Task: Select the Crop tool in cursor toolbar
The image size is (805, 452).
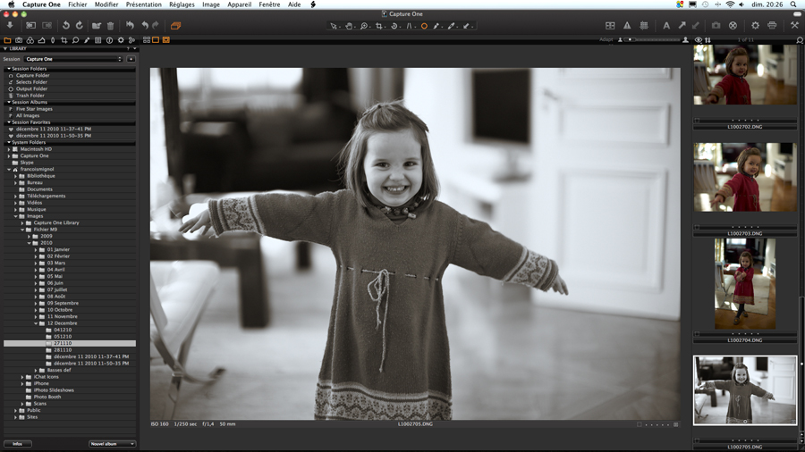Action: pyautogui.click(x=379, y=26)
